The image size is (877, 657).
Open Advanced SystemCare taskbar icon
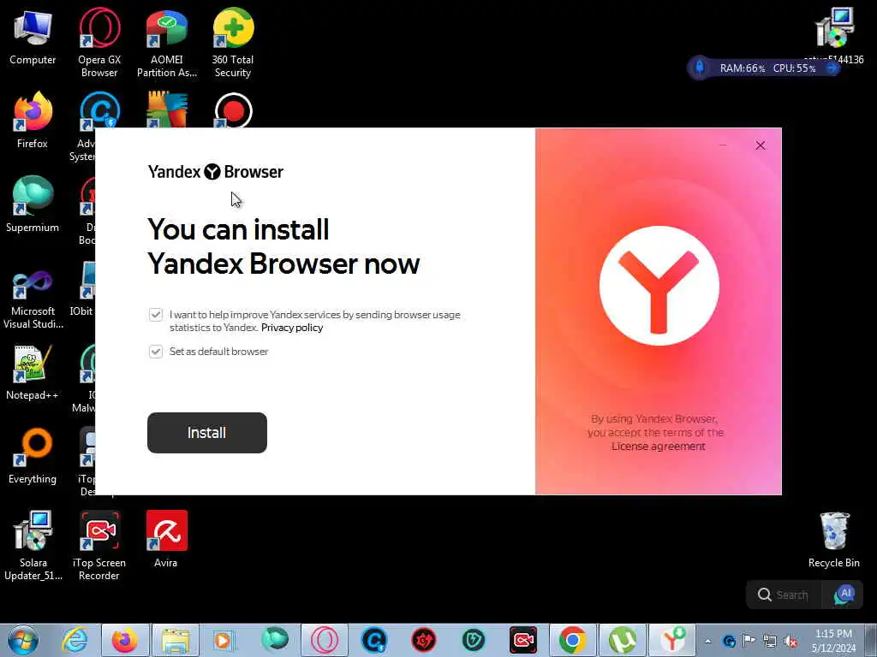point(374,640)
